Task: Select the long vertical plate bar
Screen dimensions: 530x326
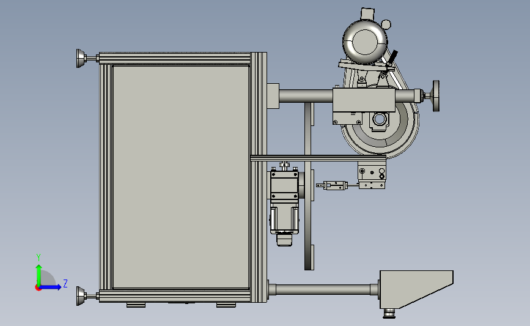Action: (x=308, y=187)
